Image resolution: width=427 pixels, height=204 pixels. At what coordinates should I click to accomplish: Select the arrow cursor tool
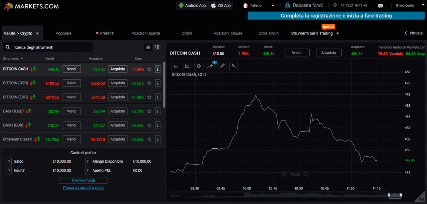coord(234,66)
